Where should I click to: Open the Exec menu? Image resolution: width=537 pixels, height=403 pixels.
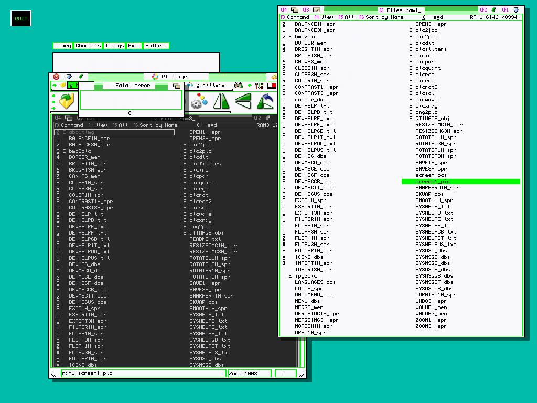pos(134,46)
